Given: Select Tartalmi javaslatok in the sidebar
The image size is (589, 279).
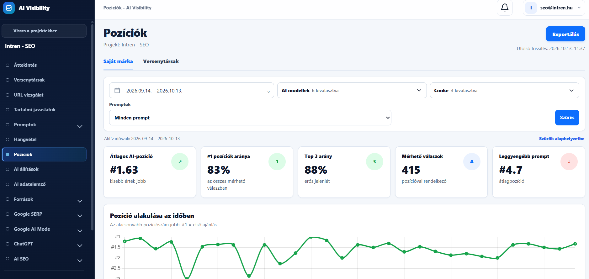Looking at the screenshot, I should (44, 110).
